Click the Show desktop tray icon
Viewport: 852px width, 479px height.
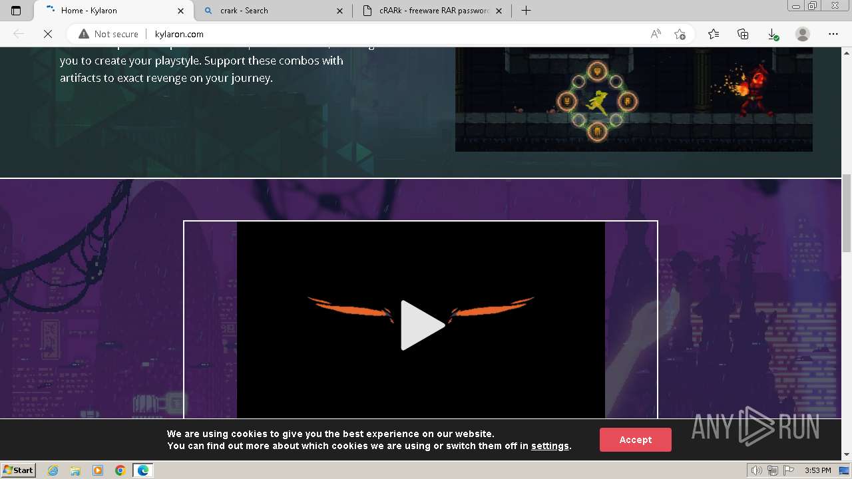[x=844, y=470]
